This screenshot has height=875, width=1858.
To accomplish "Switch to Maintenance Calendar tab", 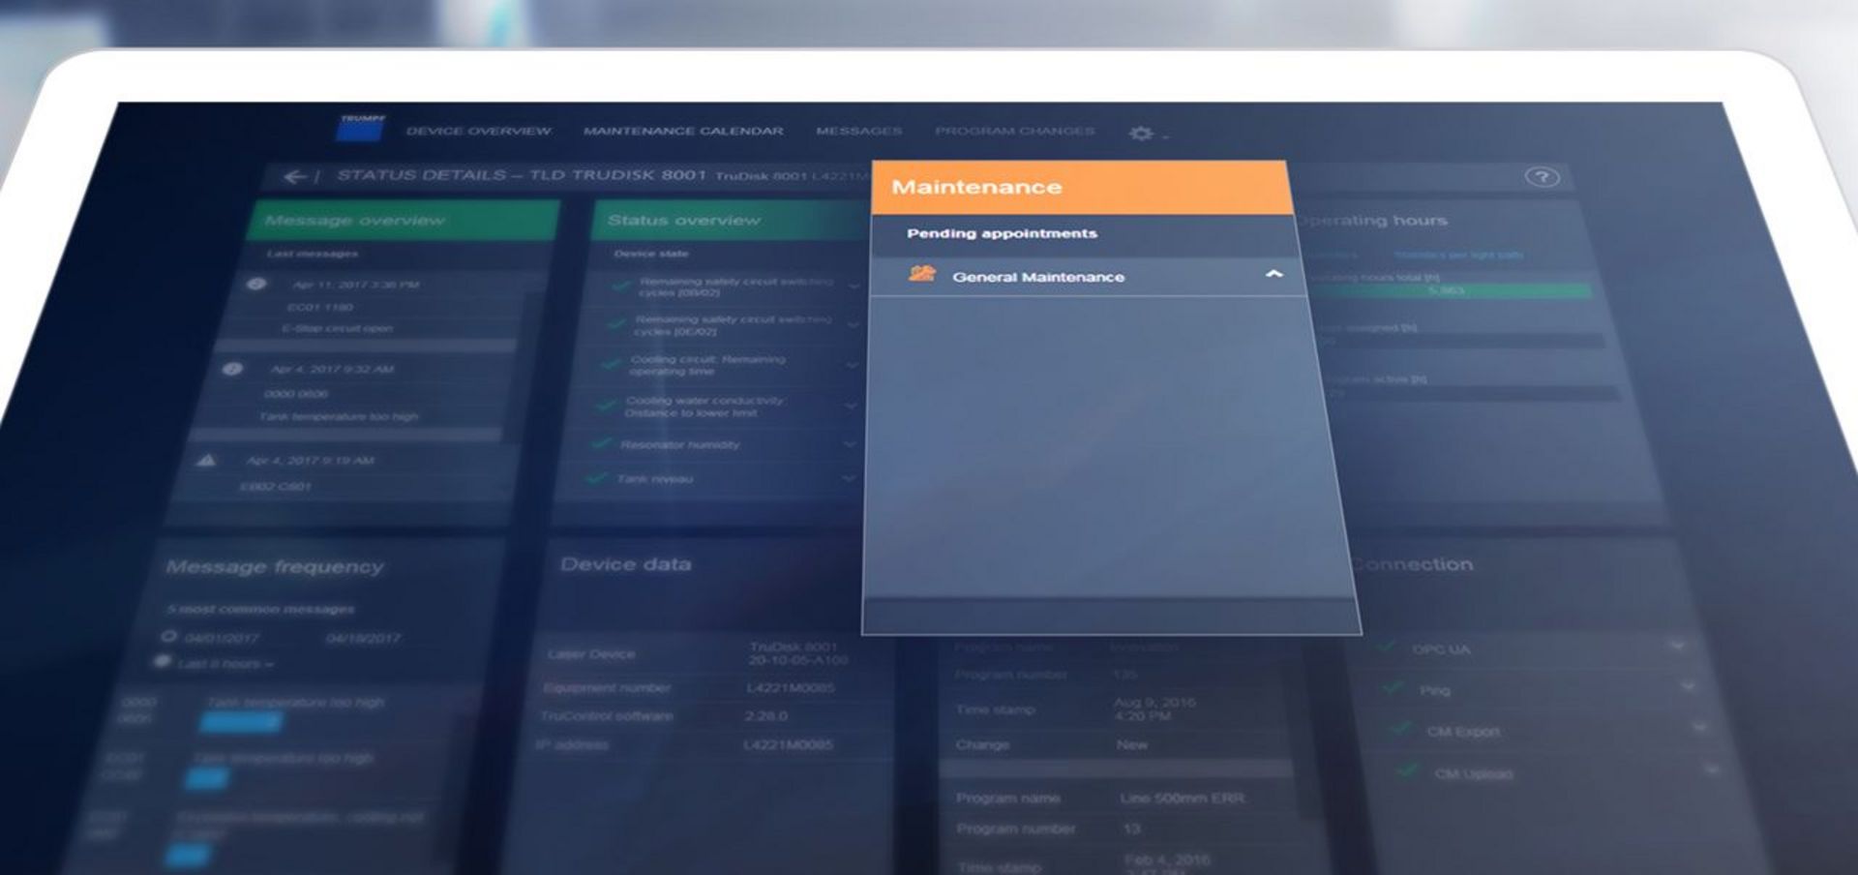I will click(x=683, y=131).
